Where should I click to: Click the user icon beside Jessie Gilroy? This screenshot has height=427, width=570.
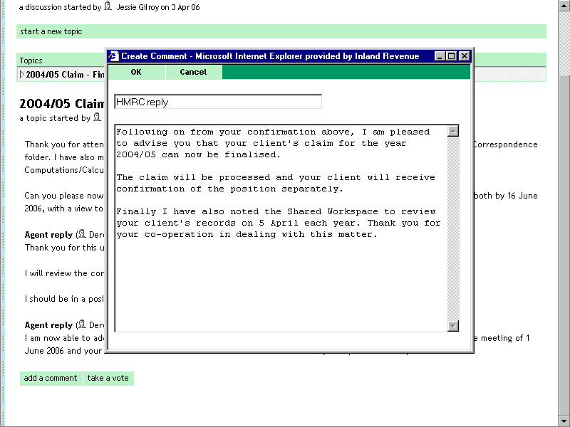tap(108, 6)
